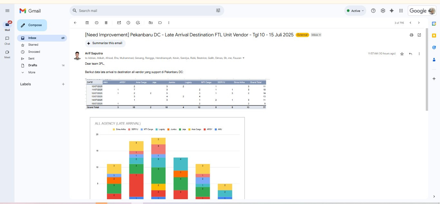Delete the email using the trash icon

[106, 23]
